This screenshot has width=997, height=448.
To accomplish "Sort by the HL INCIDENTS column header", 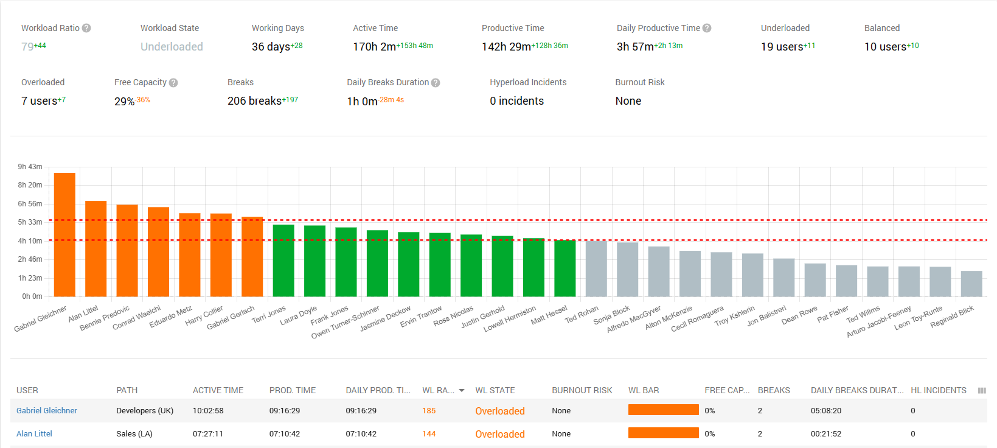I will (x=938, y=390).
